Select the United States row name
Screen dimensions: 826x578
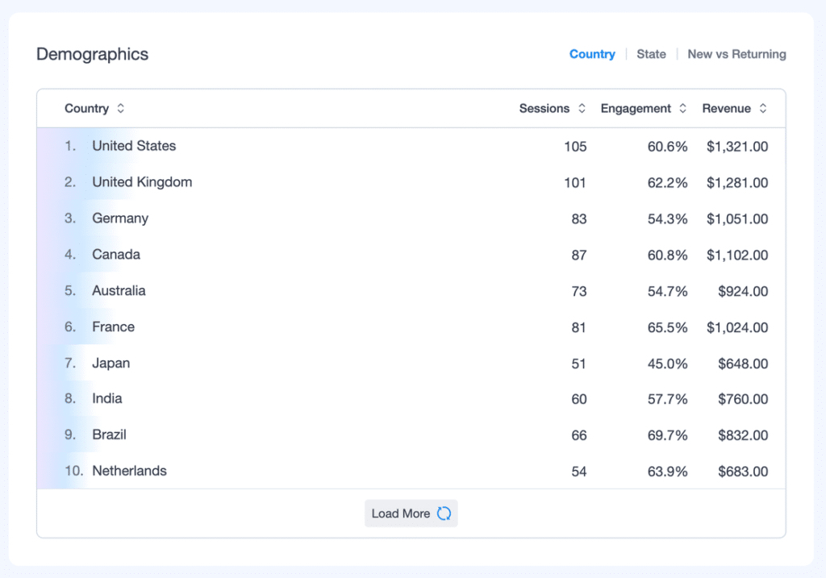coord(134,146)
